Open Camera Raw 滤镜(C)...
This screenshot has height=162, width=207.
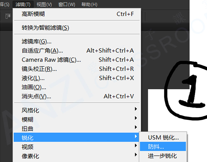(x=77, y=60)
